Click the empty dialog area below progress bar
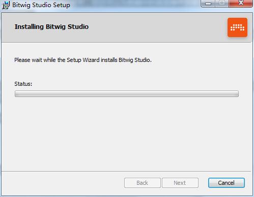This screenshot has width=254, height=197. coord(127,134)
